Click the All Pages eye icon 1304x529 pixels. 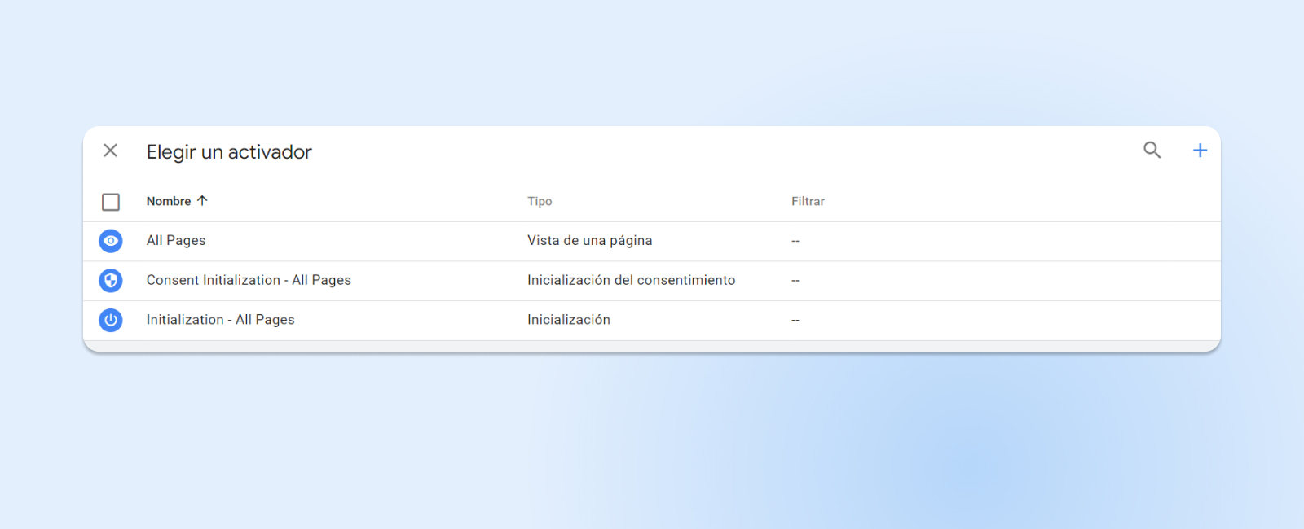tap(111, 241)
